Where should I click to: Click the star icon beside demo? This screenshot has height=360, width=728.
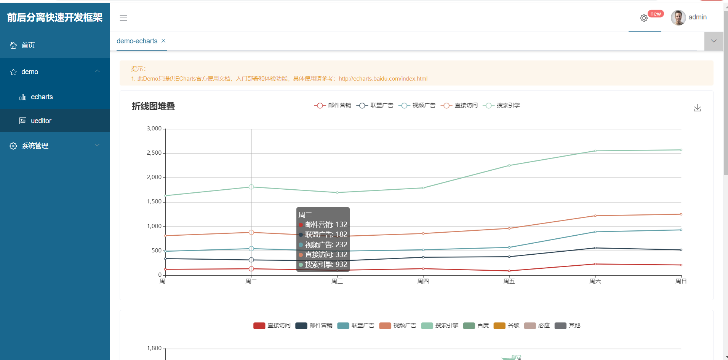(13, 72)
